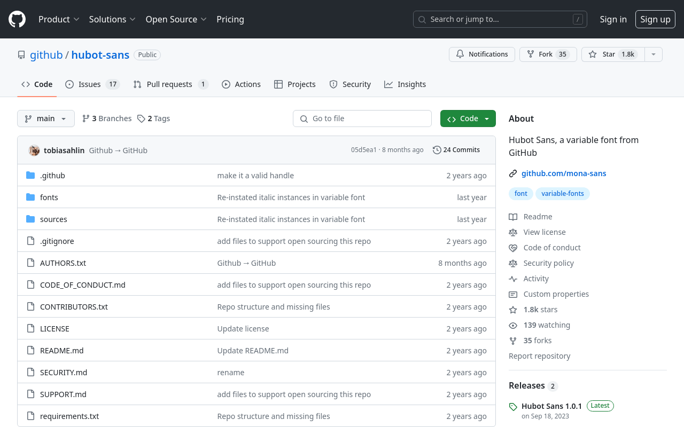Screen dimensions: 684x427
Task: Click the variable-fonts topic tag
Action: (x=563, y=193)
